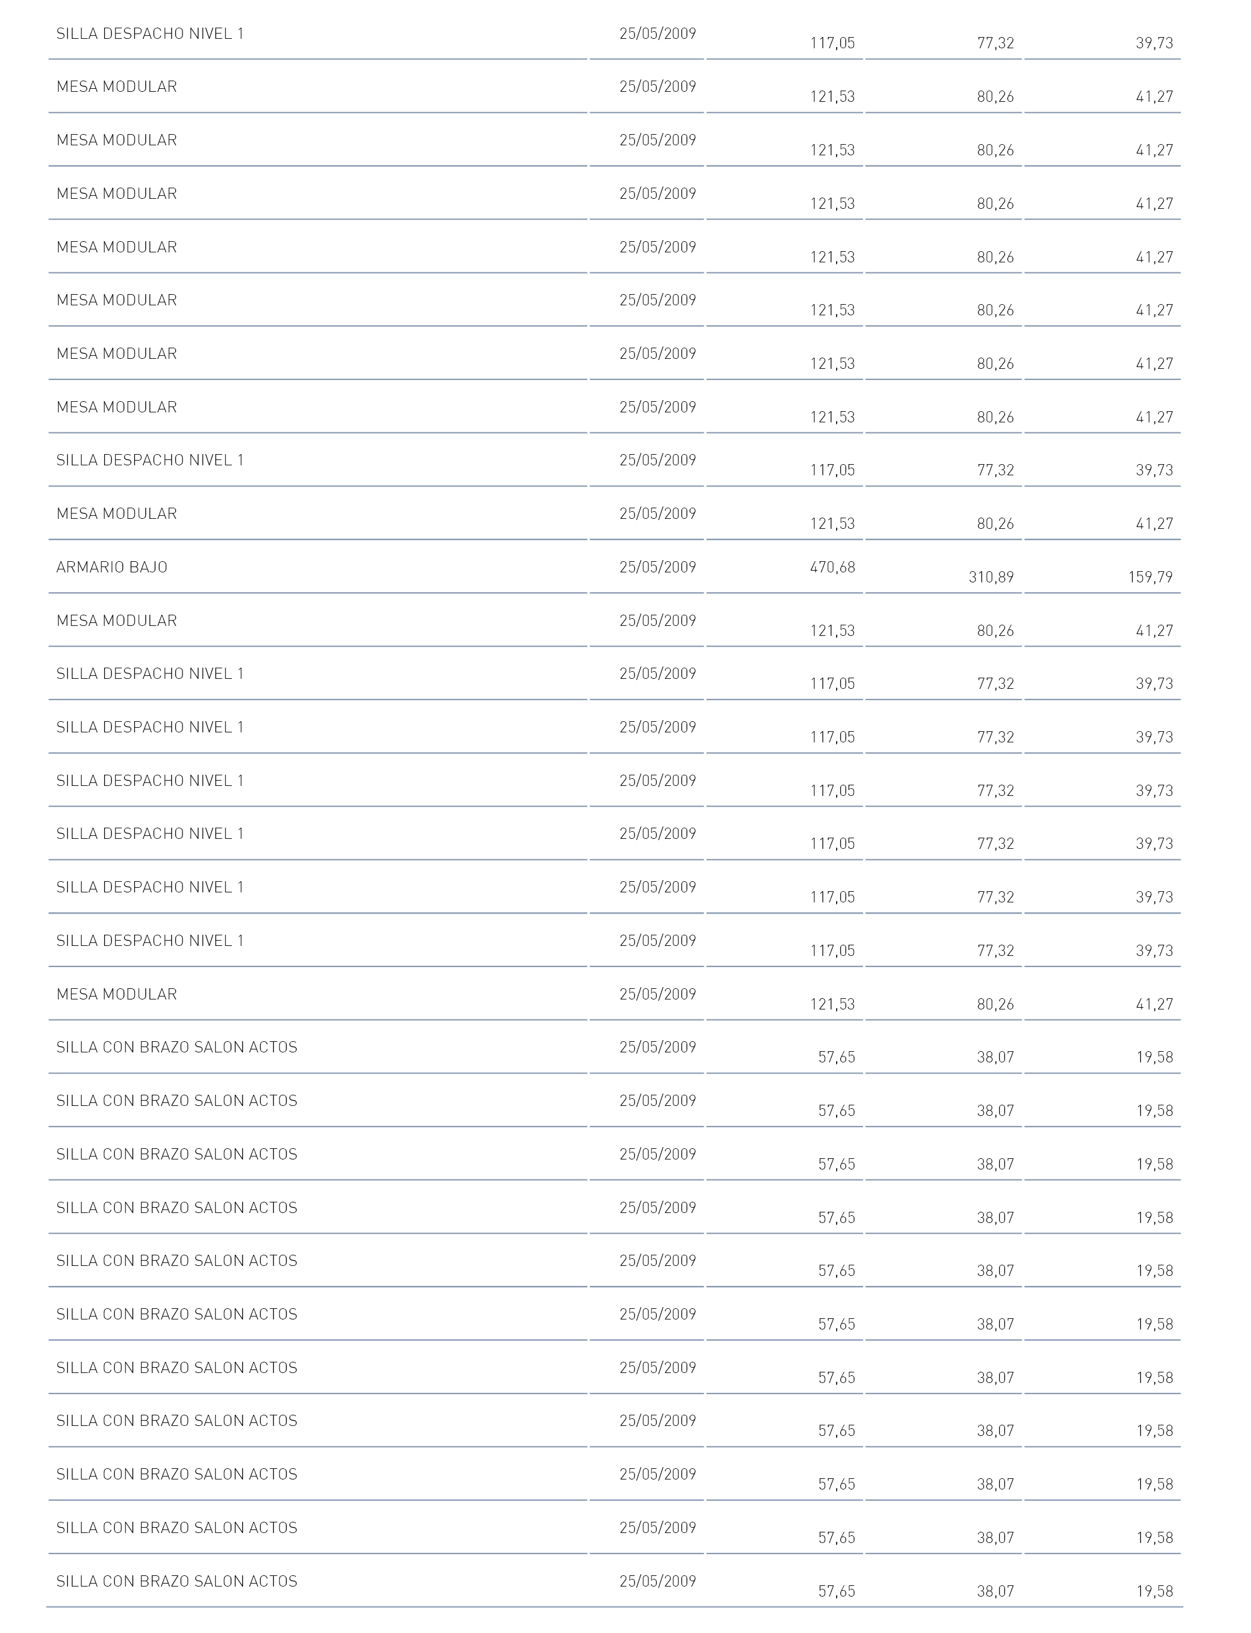Click the 57,65 value in the bottom row

(837, 1591)
